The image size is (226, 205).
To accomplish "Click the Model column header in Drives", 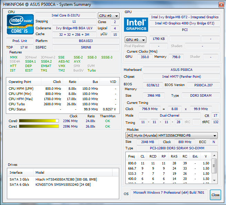I will coord(73,172).
